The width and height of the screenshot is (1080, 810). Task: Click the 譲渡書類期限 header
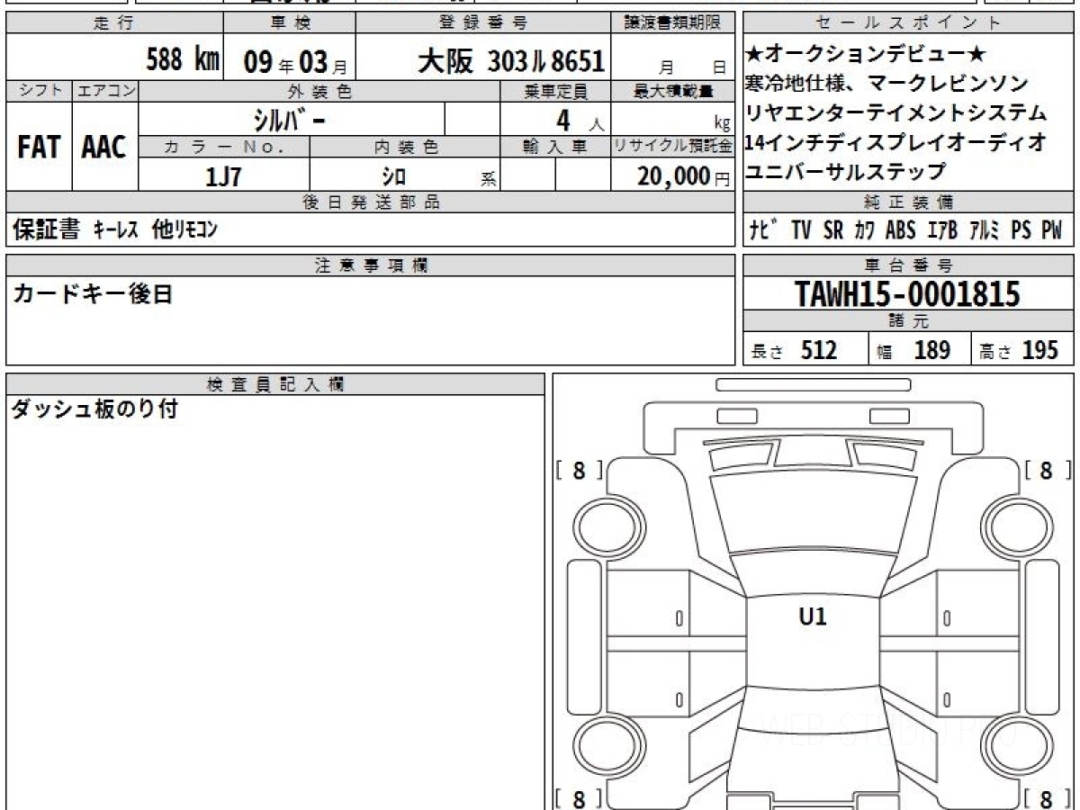coord(674,23)
